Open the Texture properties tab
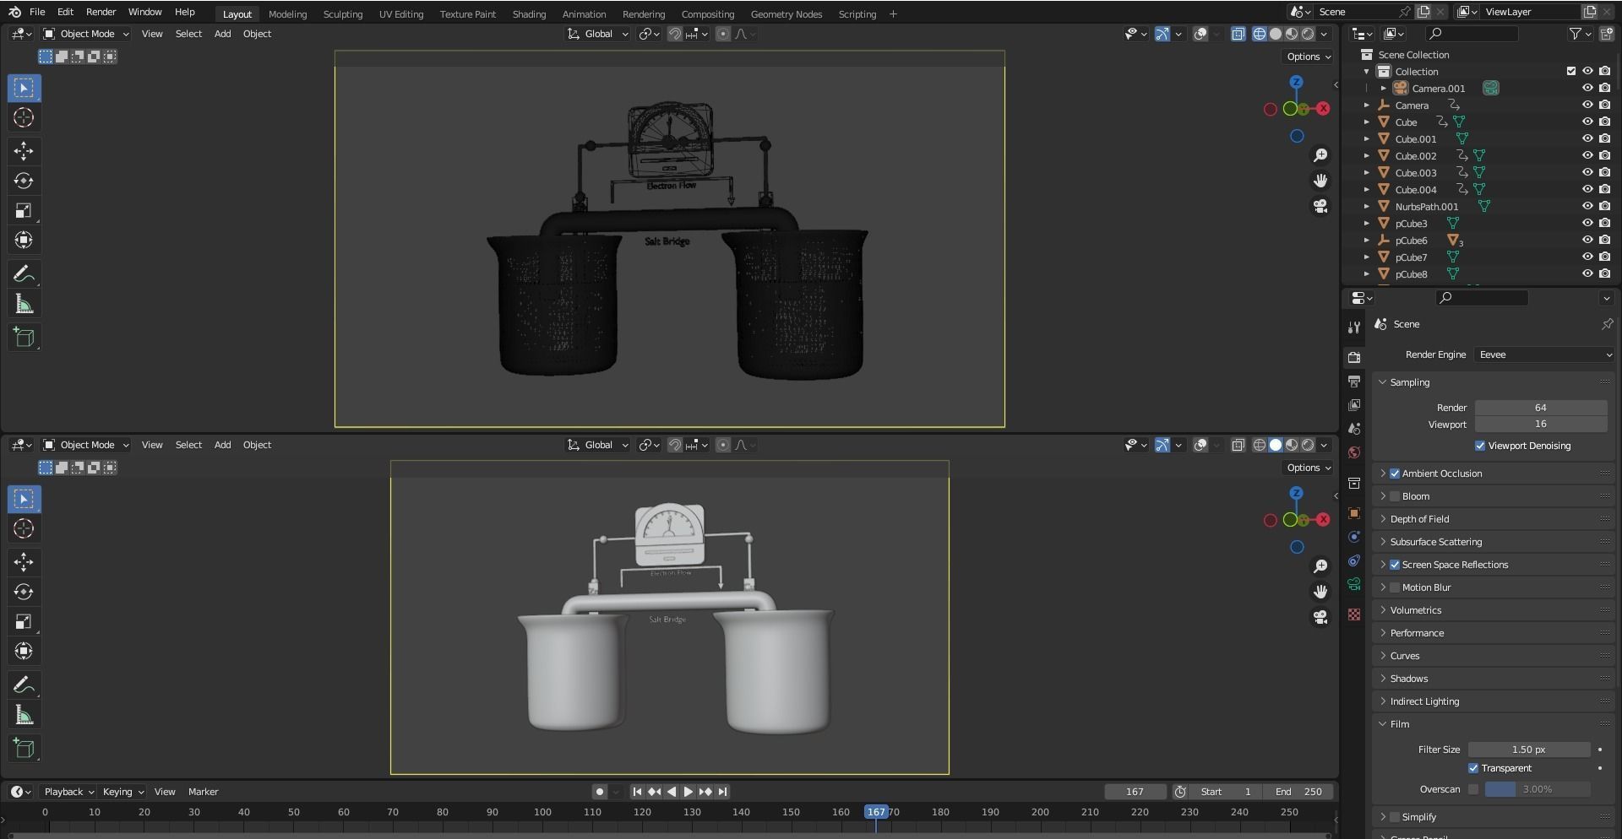Screen dimensions: 1622x839 click(x=1354, y=614)
